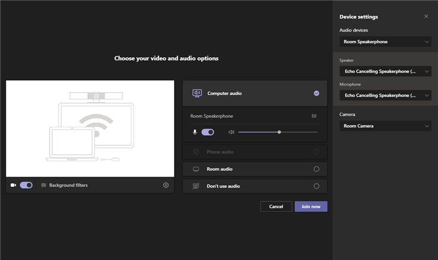Close the Device settings panel

coord(426,17)
